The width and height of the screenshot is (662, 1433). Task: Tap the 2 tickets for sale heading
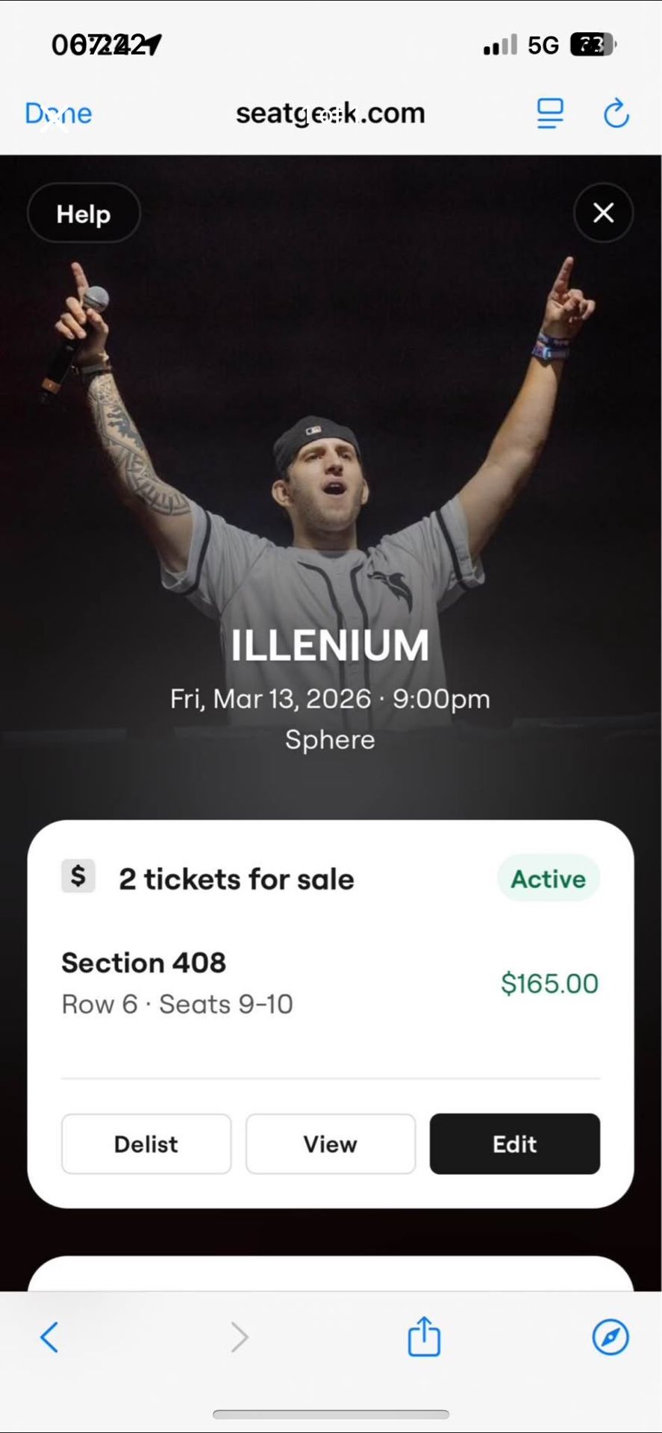point(234,878)
